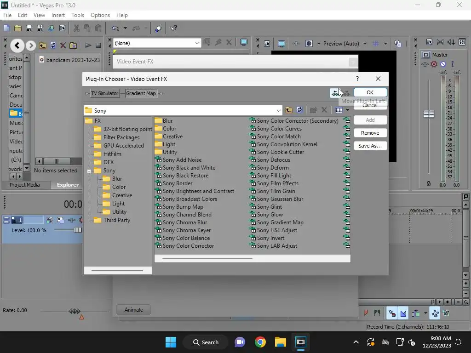Click Search box in Windows taskbar
Image resolution: width=471 pixels, height=353 pixels.
[x=206, y=342]
